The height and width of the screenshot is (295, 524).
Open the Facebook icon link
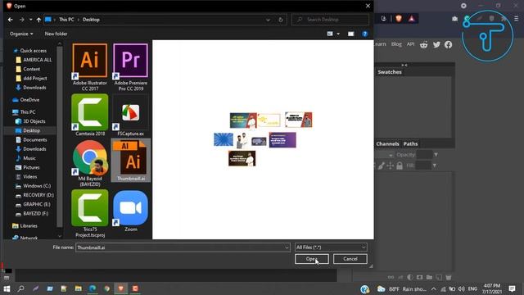[448, 44]
